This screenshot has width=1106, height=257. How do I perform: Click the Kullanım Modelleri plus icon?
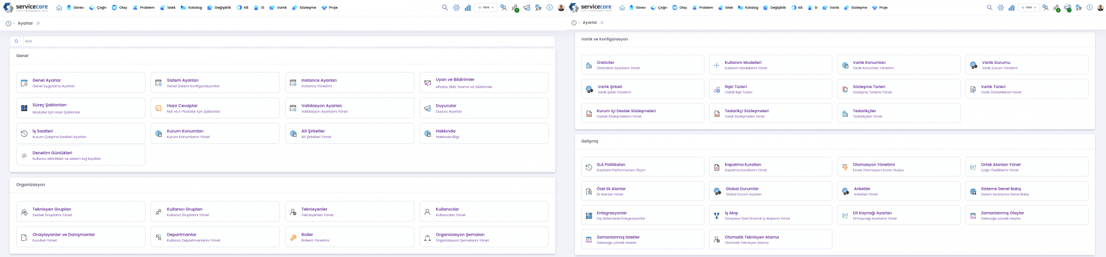[x=717, y=66]
